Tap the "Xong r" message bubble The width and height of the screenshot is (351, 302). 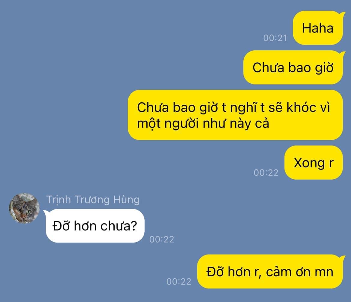tap(313, 163)
